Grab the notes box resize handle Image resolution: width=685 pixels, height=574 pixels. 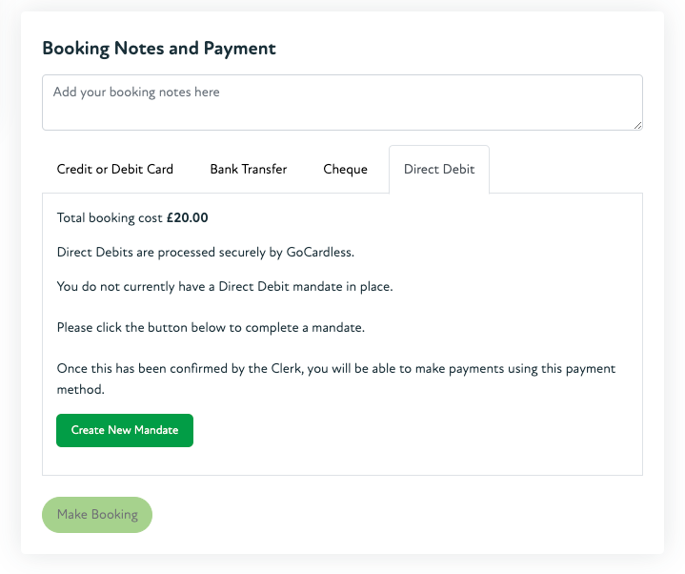(x=637, y=124)
